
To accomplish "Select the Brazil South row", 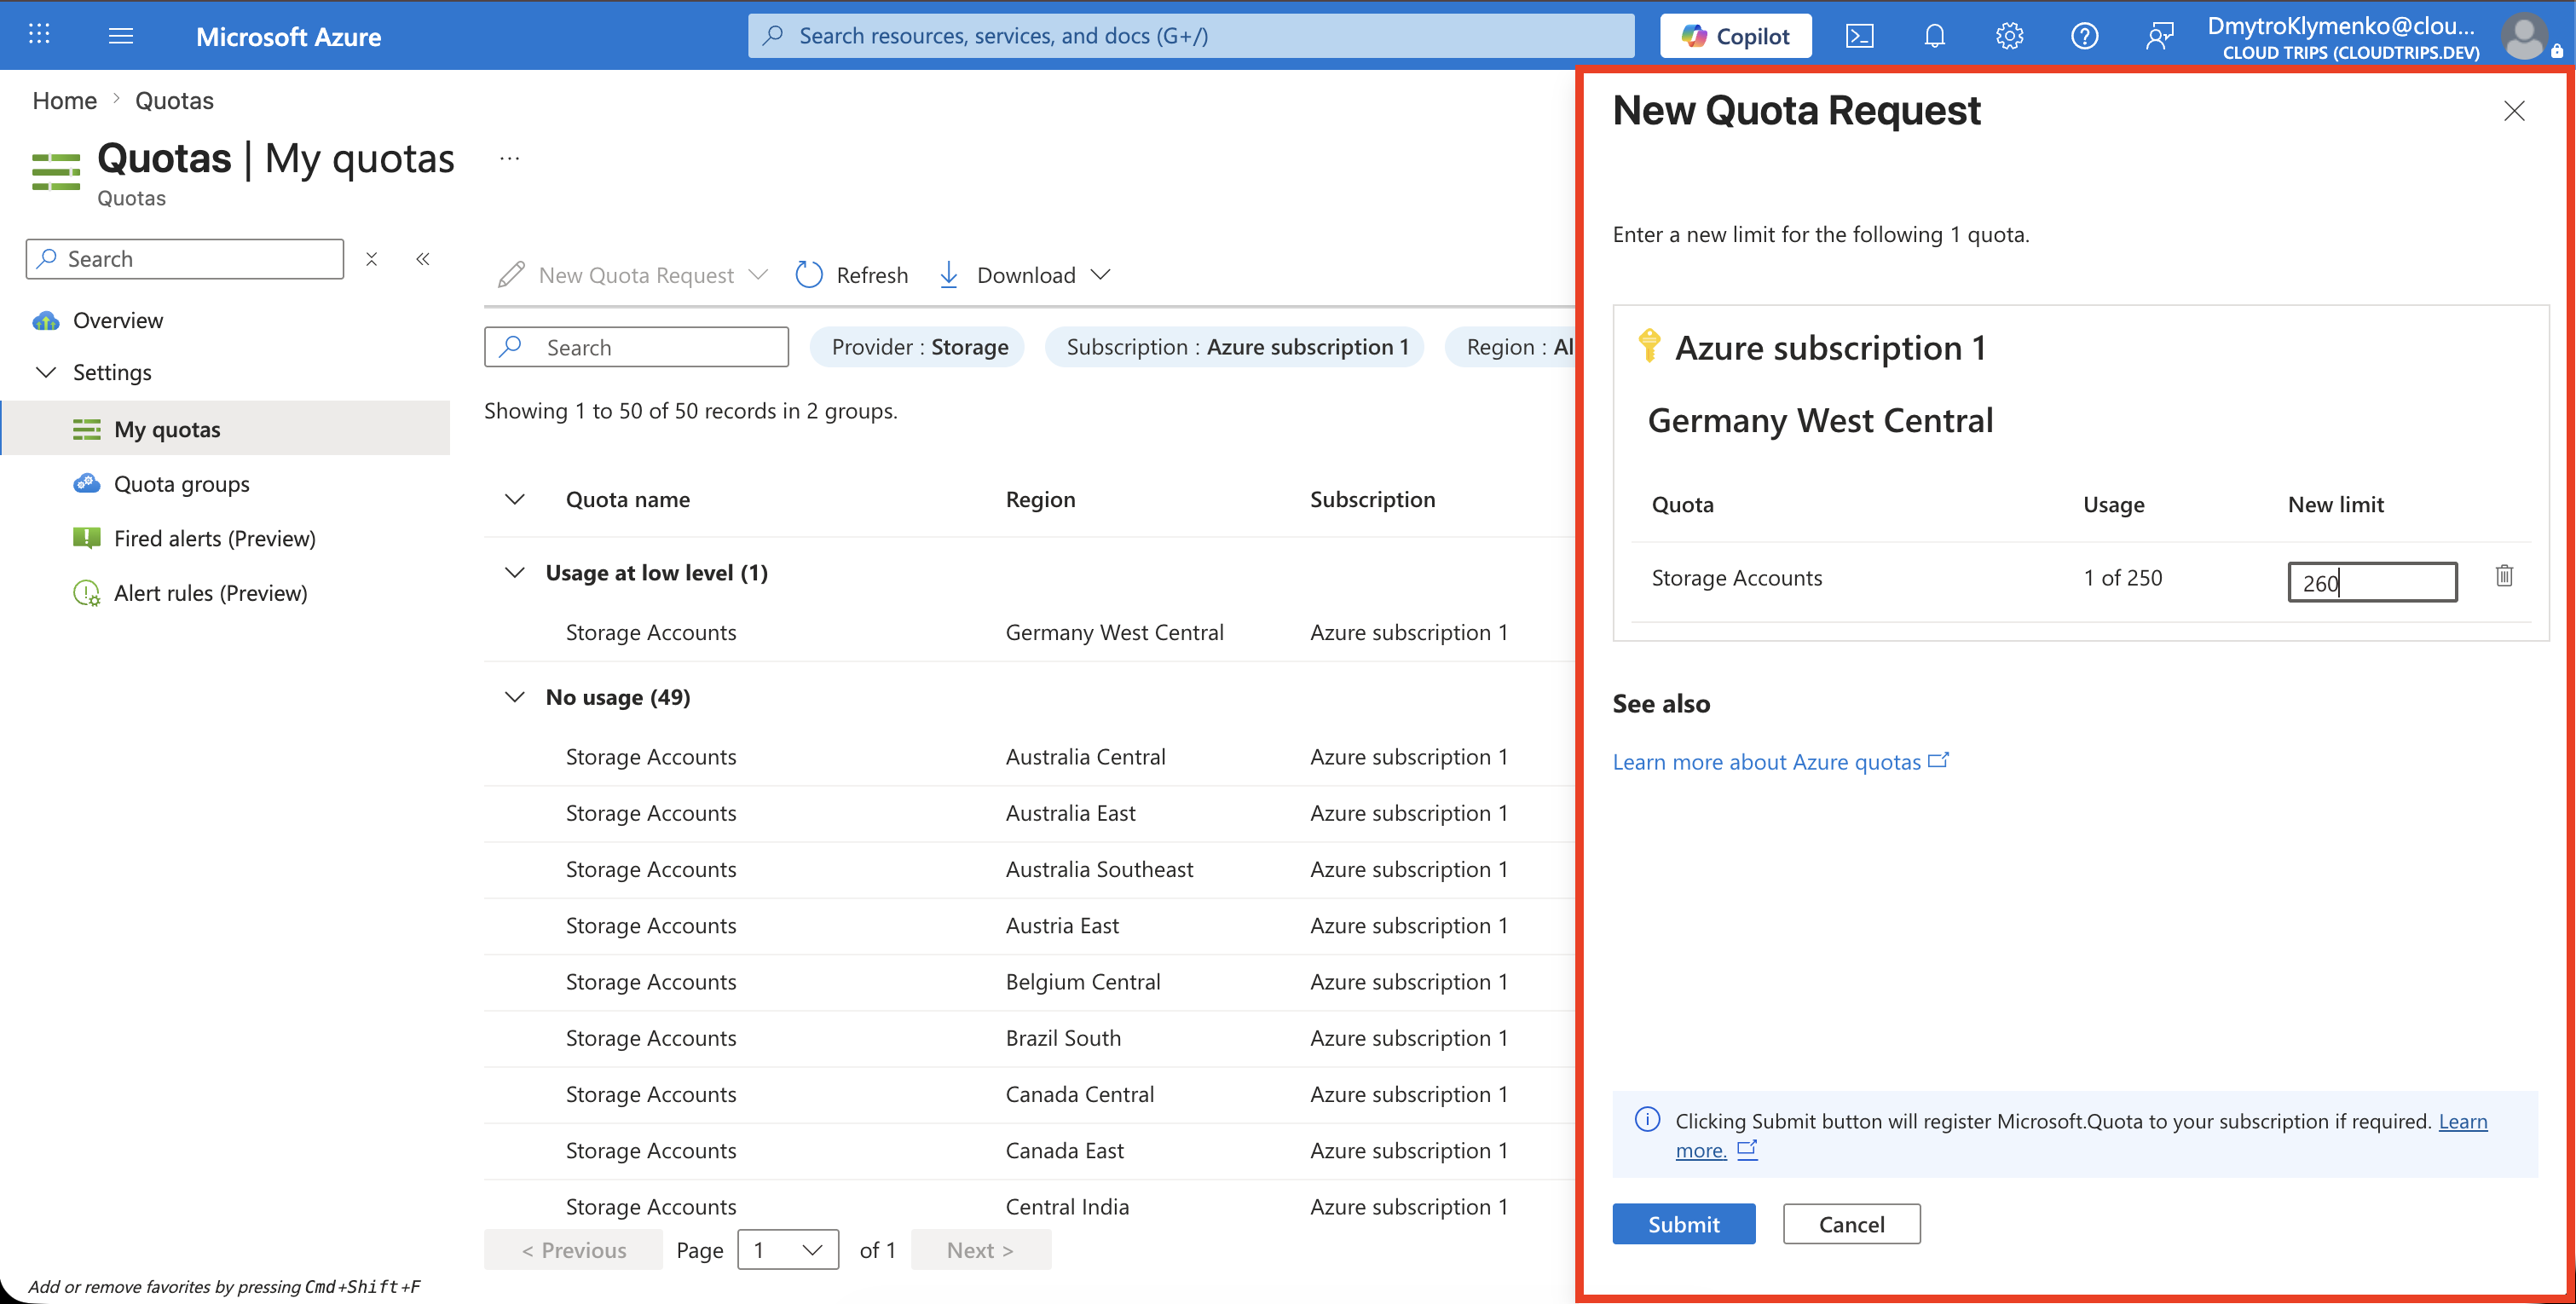I will (1030, 1038).
